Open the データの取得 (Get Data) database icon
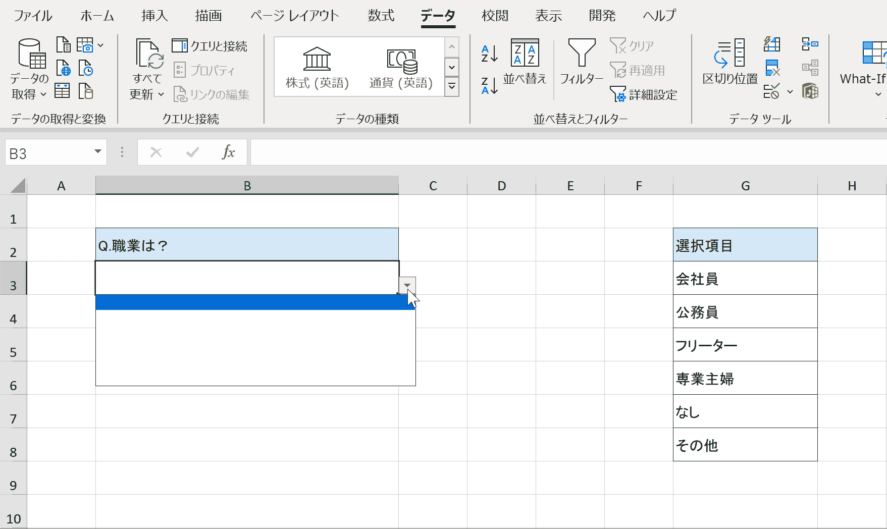Image resolution: width=887 pixels, height=529 pixels. [32, 54]
